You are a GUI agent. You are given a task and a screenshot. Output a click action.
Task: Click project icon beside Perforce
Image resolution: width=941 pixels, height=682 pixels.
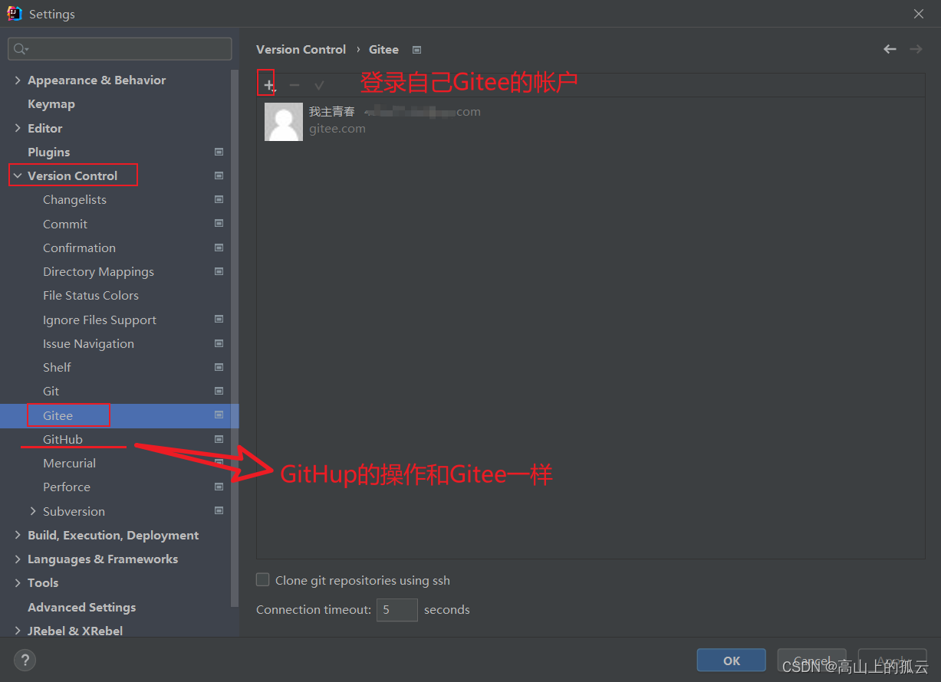click(219, 487)
